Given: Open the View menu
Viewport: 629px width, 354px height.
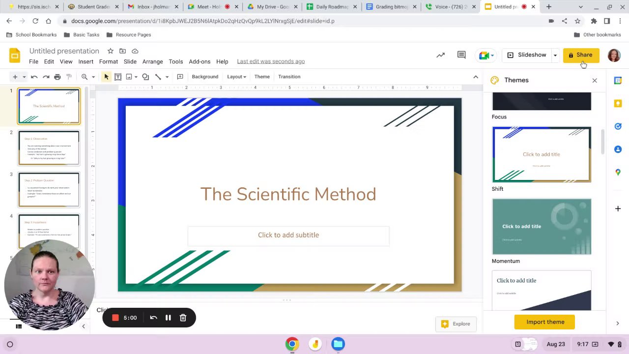Looking at the screenshot, I should click(66, 61).
